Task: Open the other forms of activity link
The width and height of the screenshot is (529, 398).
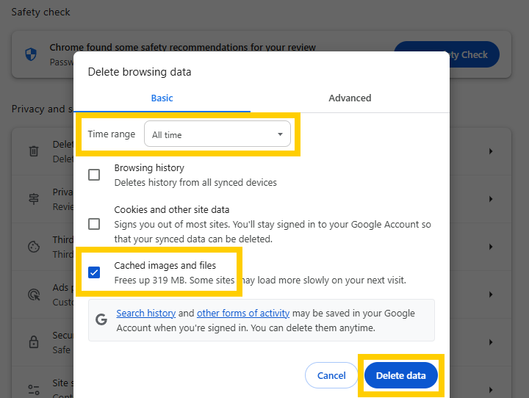Action: tap(243, 314)
